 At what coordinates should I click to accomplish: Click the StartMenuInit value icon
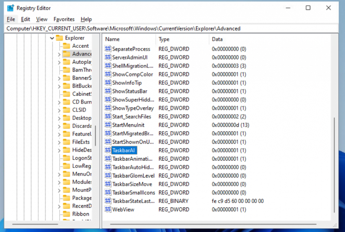click(x=108, y=125)
